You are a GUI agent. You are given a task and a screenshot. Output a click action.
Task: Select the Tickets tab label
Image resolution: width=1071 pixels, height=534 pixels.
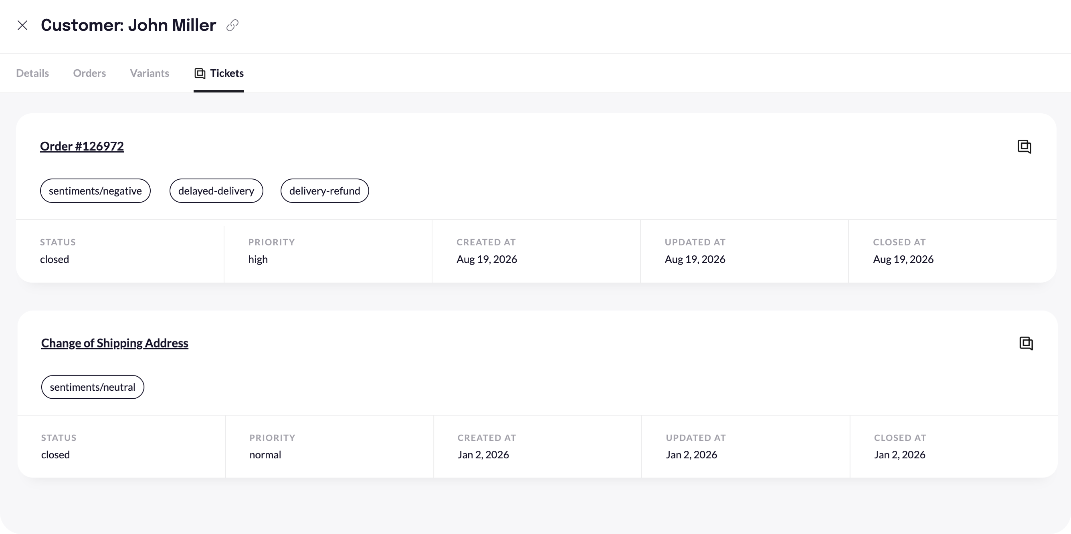tap(227, 73)
